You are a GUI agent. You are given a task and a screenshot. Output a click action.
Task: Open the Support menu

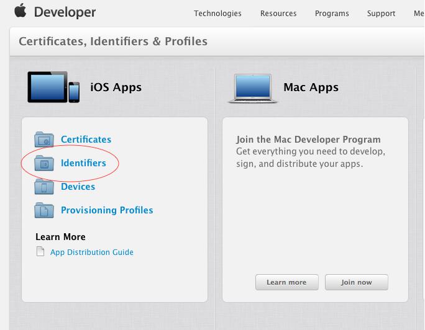tap(381, 14)
